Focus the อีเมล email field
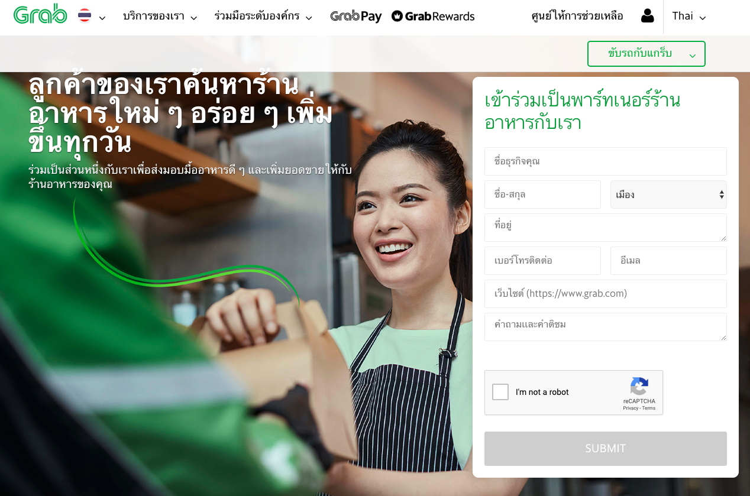Screen dimensions: 750x496 coord(668,261)
